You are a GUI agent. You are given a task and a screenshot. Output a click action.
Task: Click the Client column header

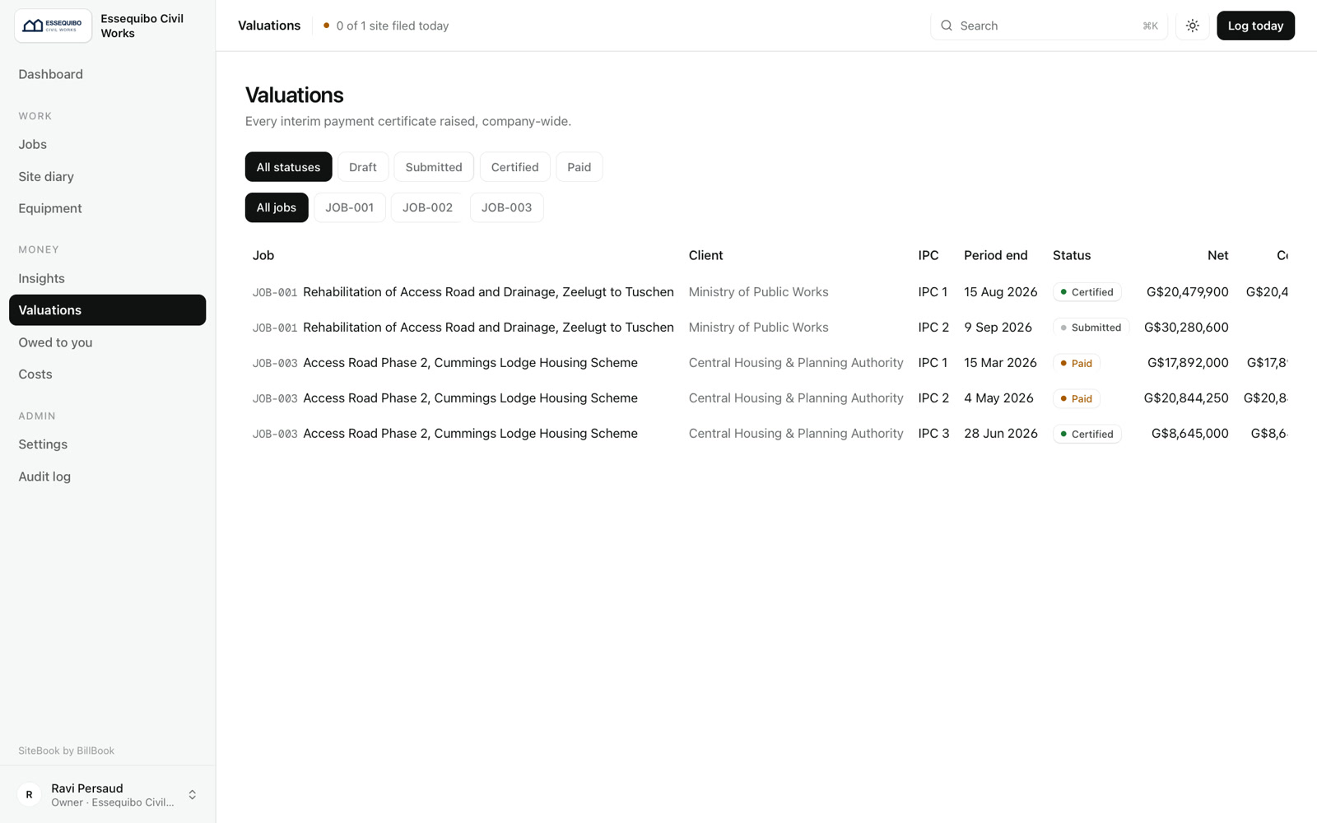point(705,255)
